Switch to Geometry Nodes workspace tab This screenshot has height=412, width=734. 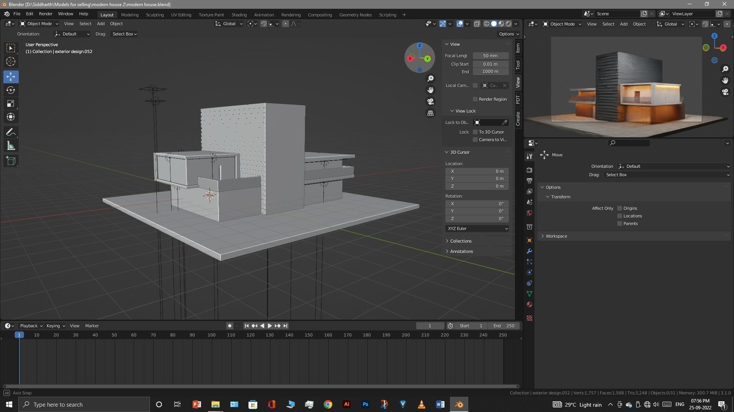[x=355, y=15]
